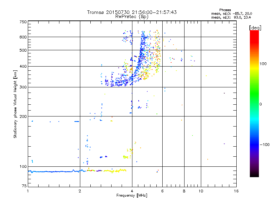Click the 'Stationary phase Virtual Height [km]' y-axis label
The width and height of the screenshot is (278, 208).
coord(15,104)
